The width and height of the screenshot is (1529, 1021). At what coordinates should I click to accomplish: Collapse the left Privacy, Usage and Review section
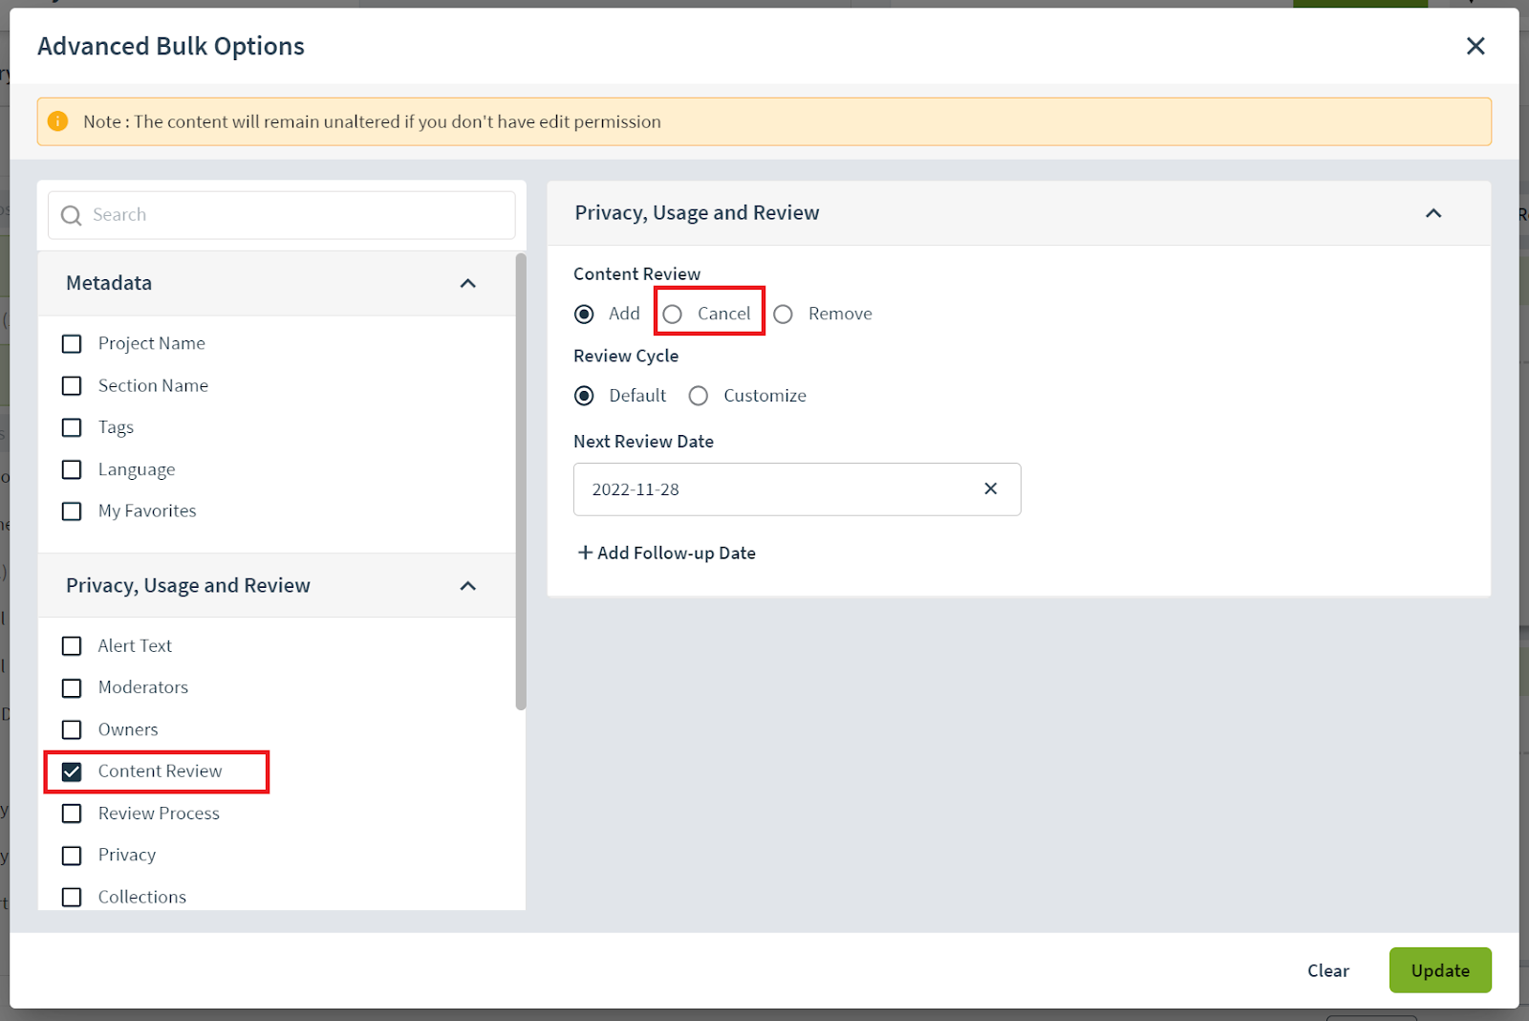(x=468, y=585)
